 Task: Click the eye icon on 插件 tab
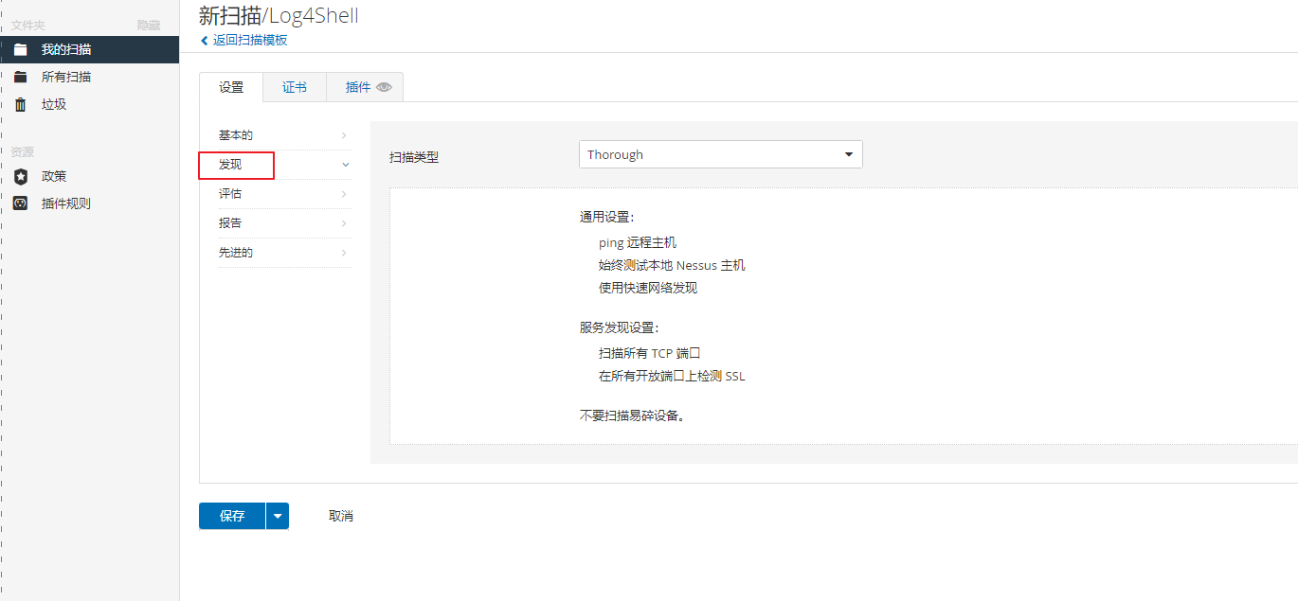click(384, 87)
